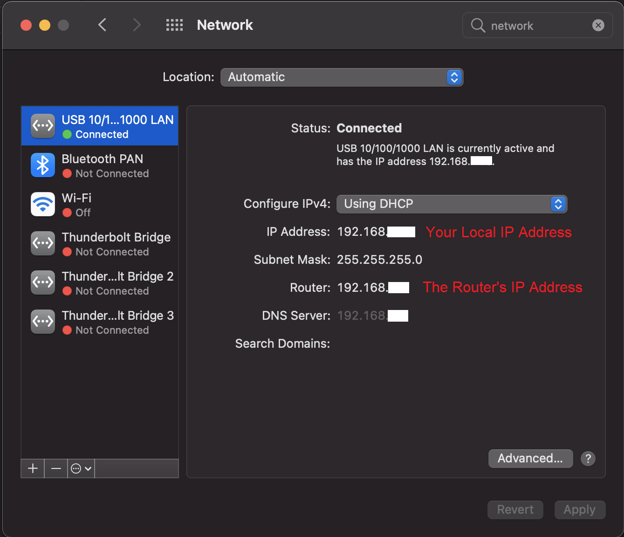Click the USB LAN ethernet icon

(x=43, y=126)
